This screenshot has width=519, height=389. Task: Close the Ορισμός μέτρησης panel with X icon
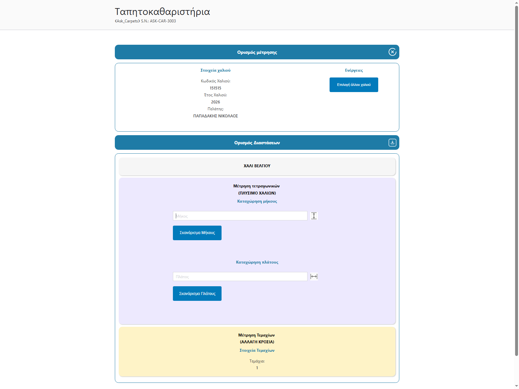coord(392,52)
